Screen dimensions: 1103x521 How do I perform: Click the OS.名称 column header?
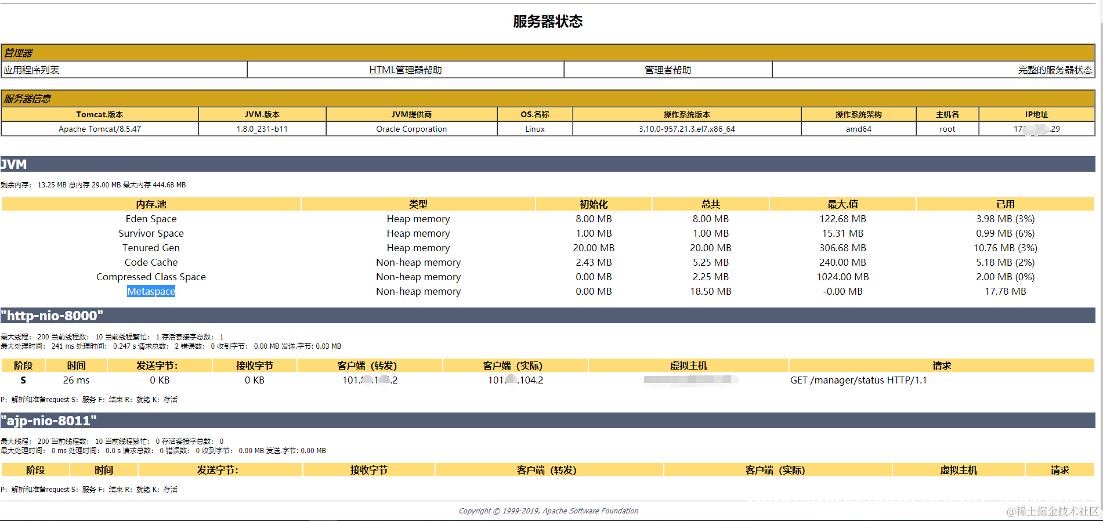[535, 114]
